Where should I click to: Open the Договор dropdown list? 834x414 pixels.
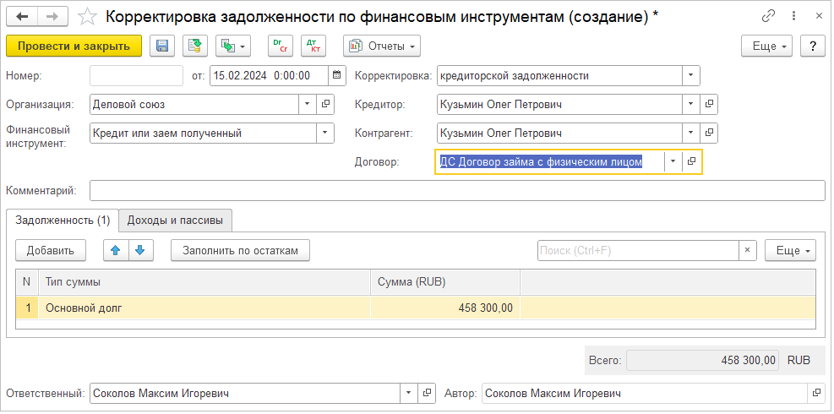click(x=673, y=161)
